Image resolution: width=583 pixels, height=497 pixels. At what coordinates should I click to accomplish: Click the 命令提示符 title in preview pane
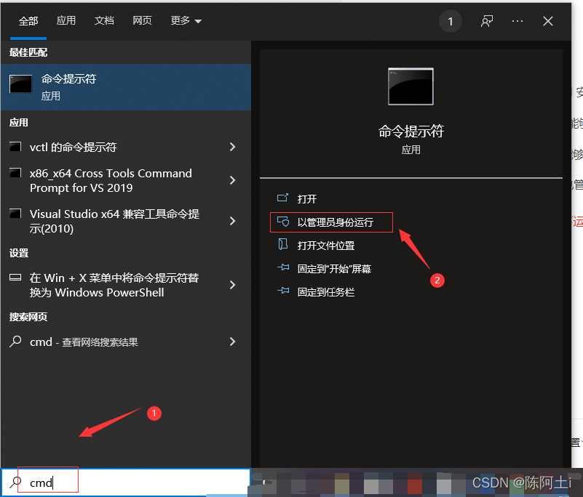click(411, 132)
